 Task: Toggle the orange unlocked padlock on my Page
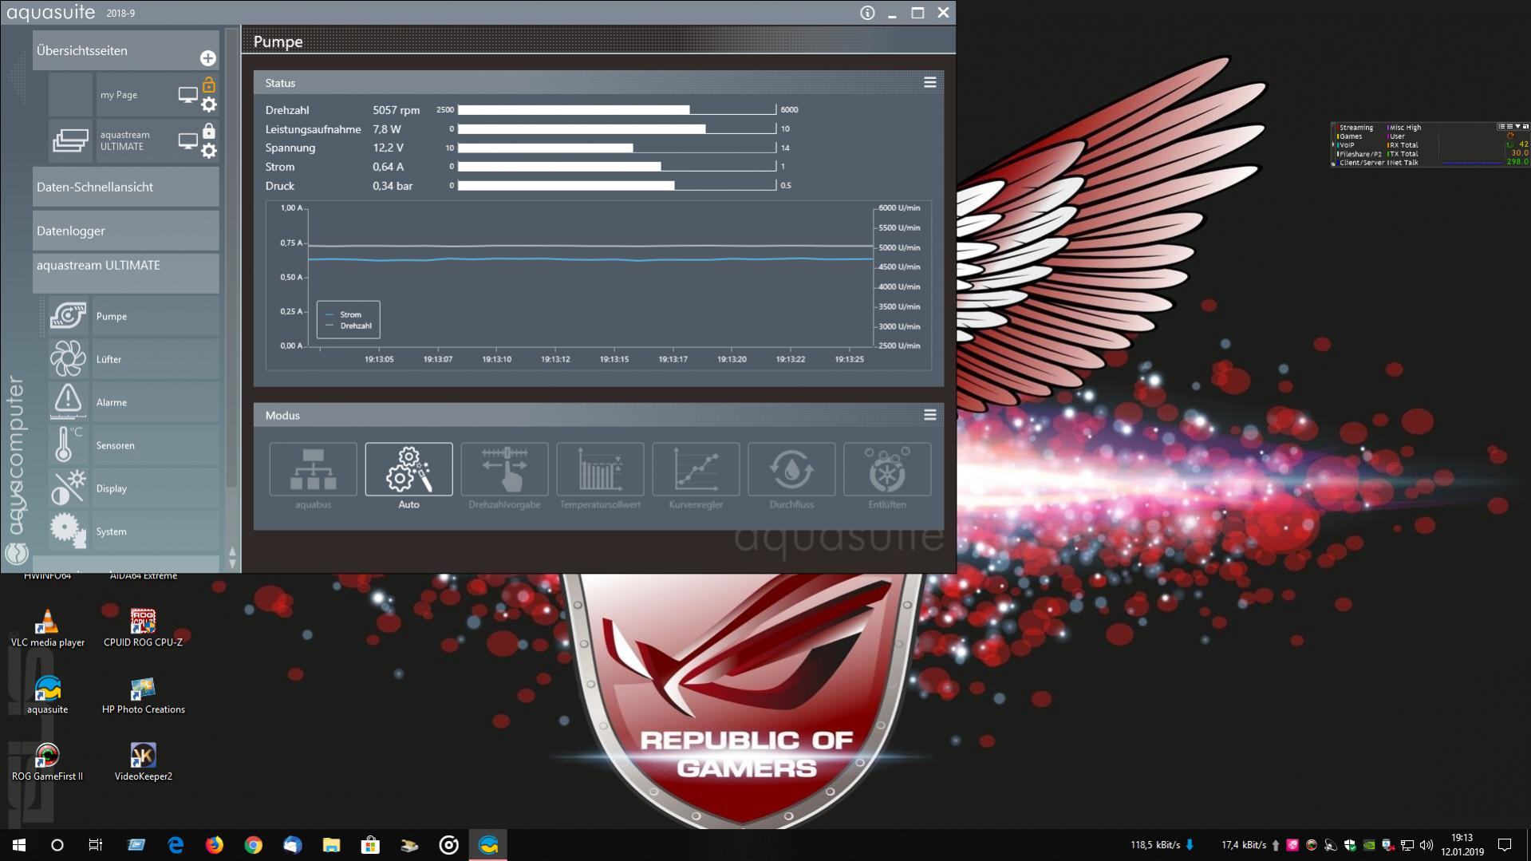tap(209, 84)
